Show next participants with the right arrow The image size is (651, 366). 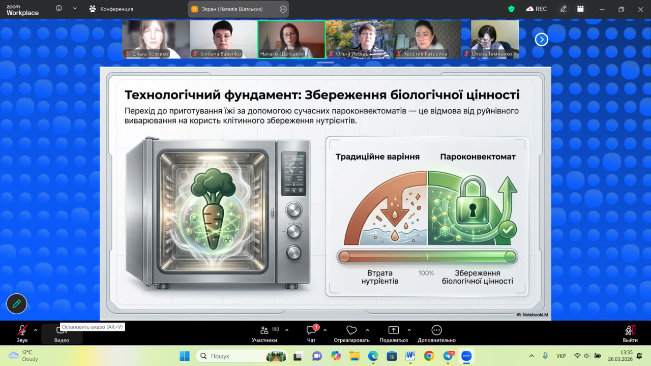tap(542, 39)
